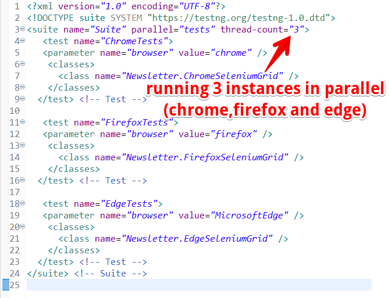Click the "<!-- Suite -->" comment on line 24
The width and height of the screenshot is (389, 298).
point(110,274)
